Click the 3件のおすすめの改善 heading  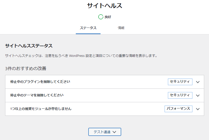click(26, 68)
